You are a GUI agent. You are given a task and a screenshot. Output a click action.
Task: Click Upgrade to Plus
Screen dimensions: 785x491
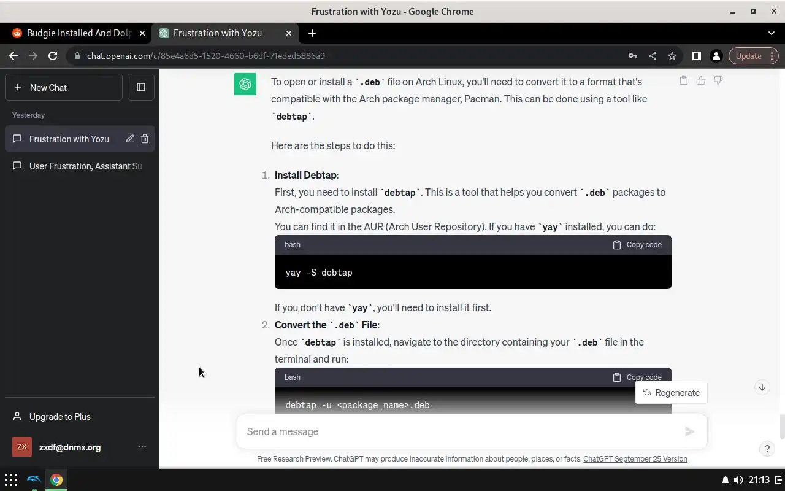pyautogui.click(x=80, y=416)
